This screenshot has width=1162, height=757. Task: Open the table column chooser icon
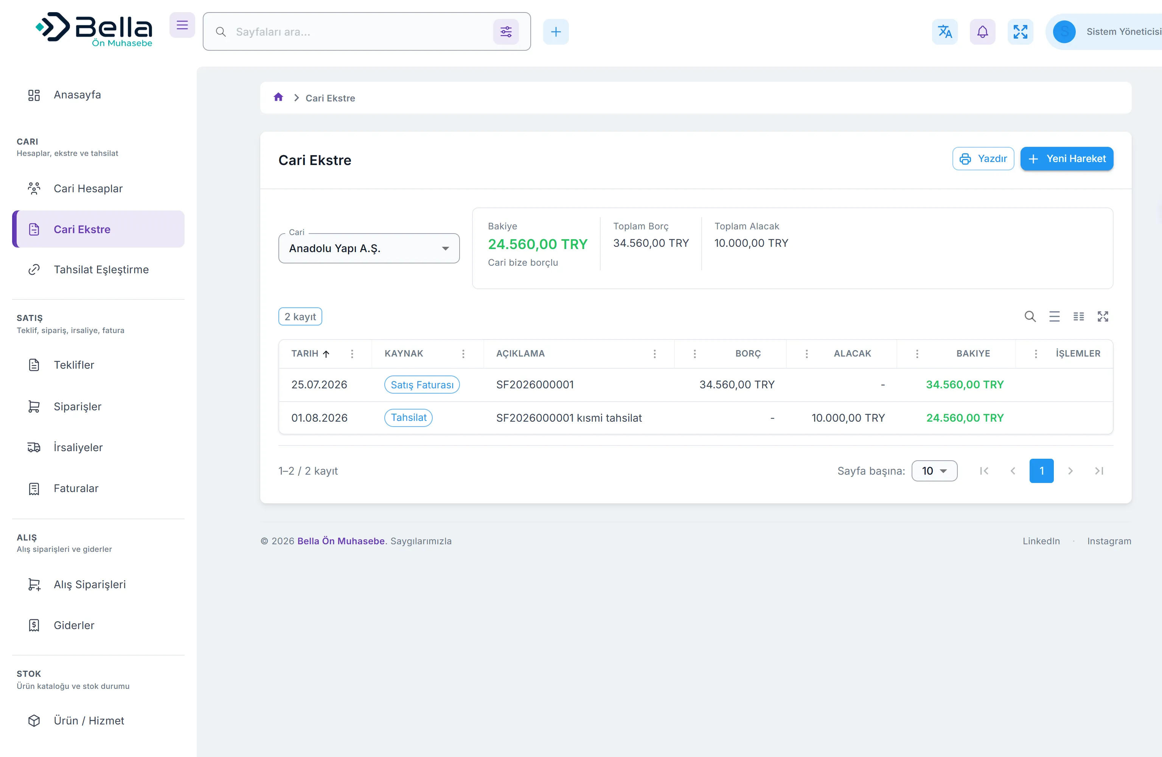click(1078, 317)
